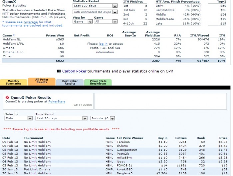This screenshot has width=233, height=176.
Task: Open the Poker Stats Breakdown tab
Action: (x=98, y=82)
